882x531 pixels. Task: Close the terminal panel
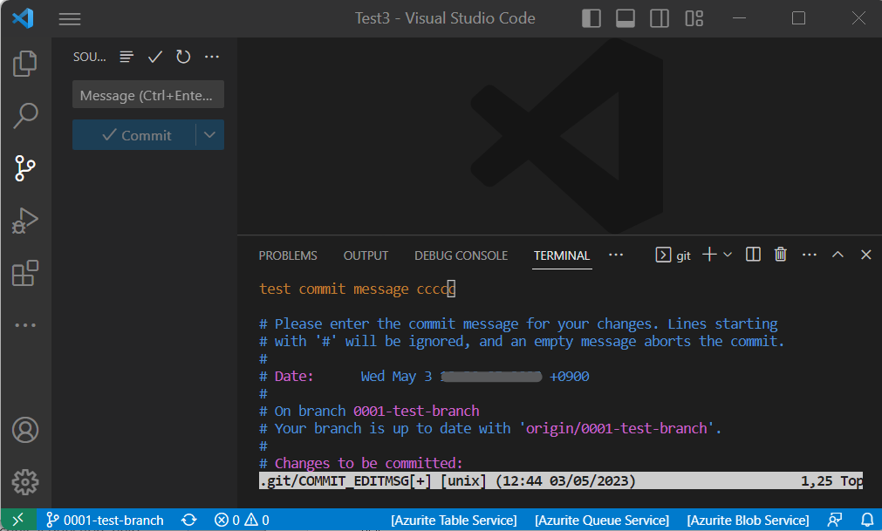point(866,255)
